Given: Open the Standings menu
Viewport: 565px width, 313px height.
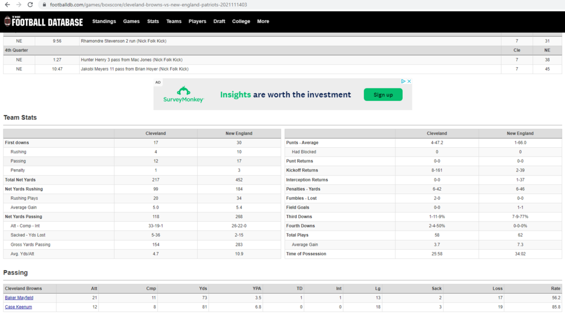Looking at the screenshot, I should coord(104,21).
